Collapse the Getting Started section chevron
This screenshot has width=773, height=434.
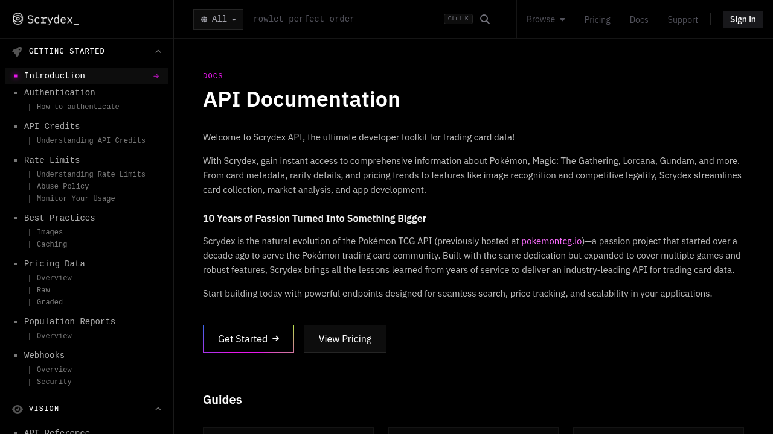(158, 51)
